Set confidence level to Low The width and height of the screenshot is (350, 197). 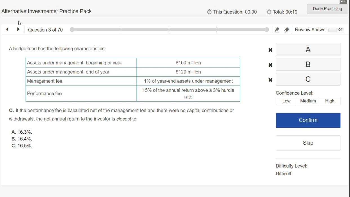pyautogui.click(x=286, y=101)
